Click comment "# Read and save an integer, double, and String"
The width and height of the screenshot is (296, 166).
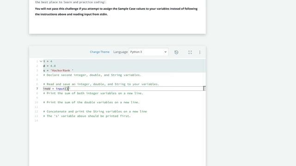(x=101, y=84)
